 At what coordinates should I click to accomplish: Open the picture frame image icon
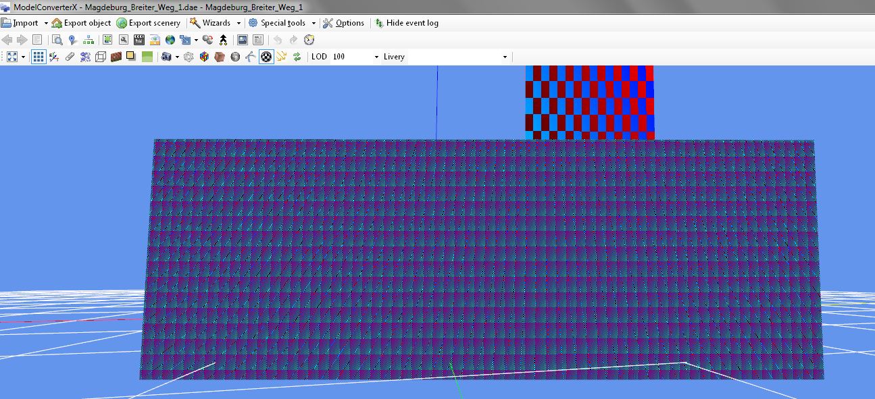pos(243,40)
